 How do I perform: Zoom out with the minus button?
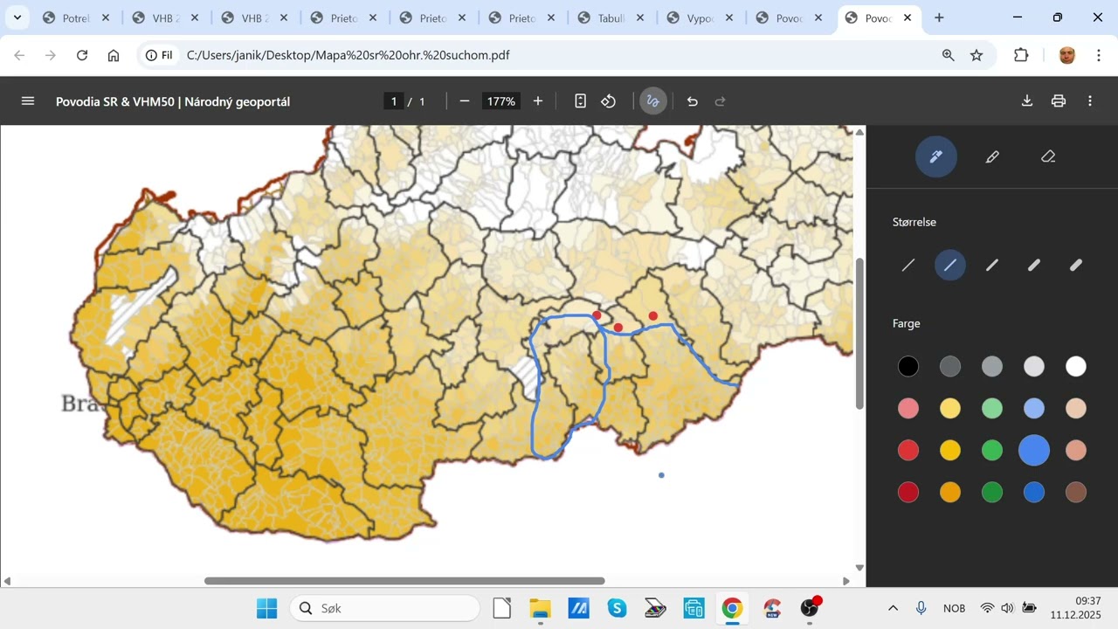pyautogui.click(x=465, y=101)
